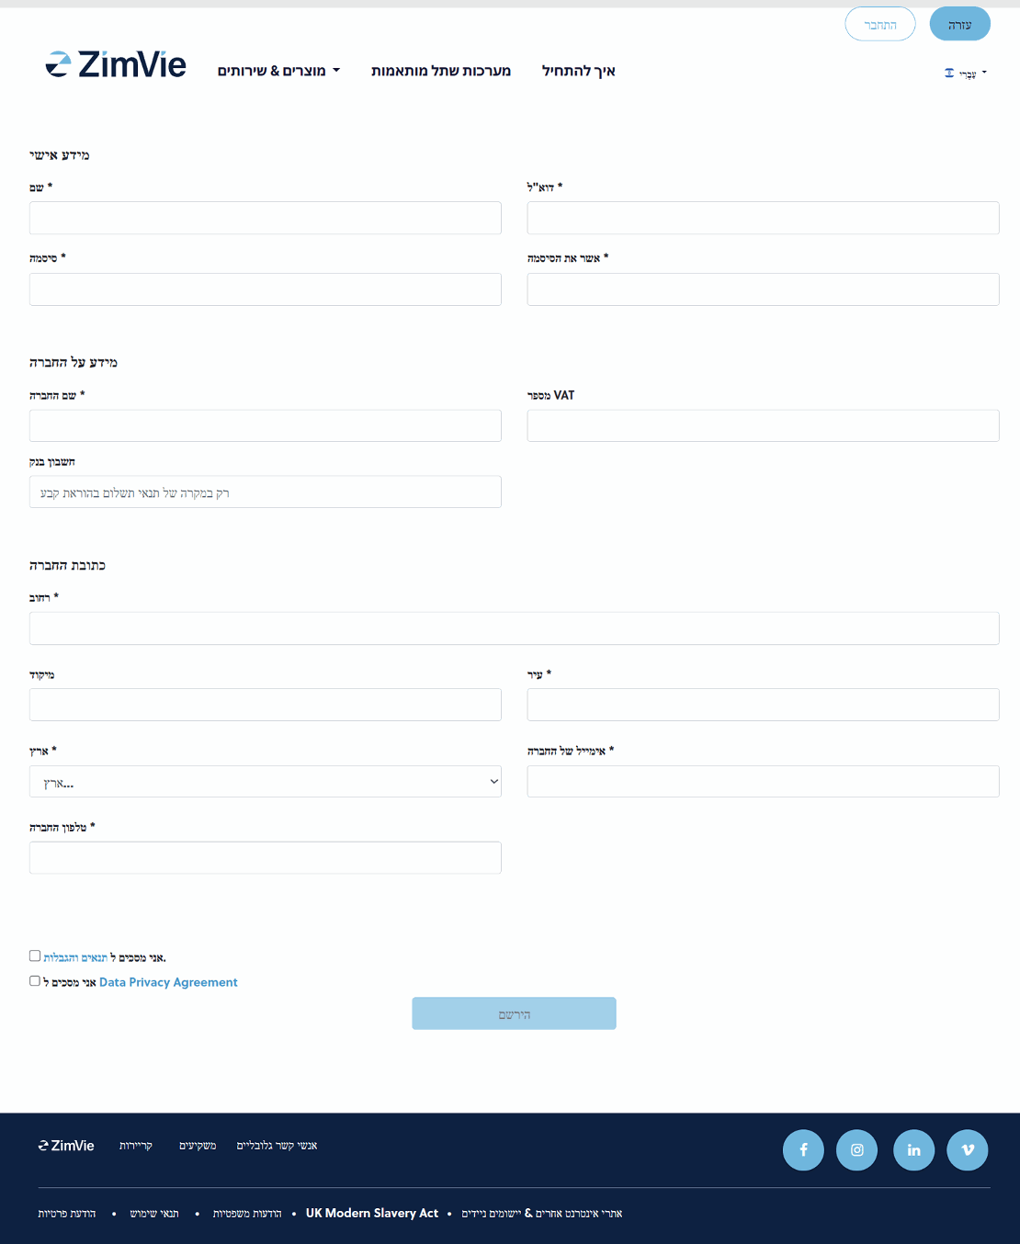Click the UK Modern Slavery Act link
Image resolution: width=1020 pixels, height=1244 pixels.
[x=371, y=1213]
